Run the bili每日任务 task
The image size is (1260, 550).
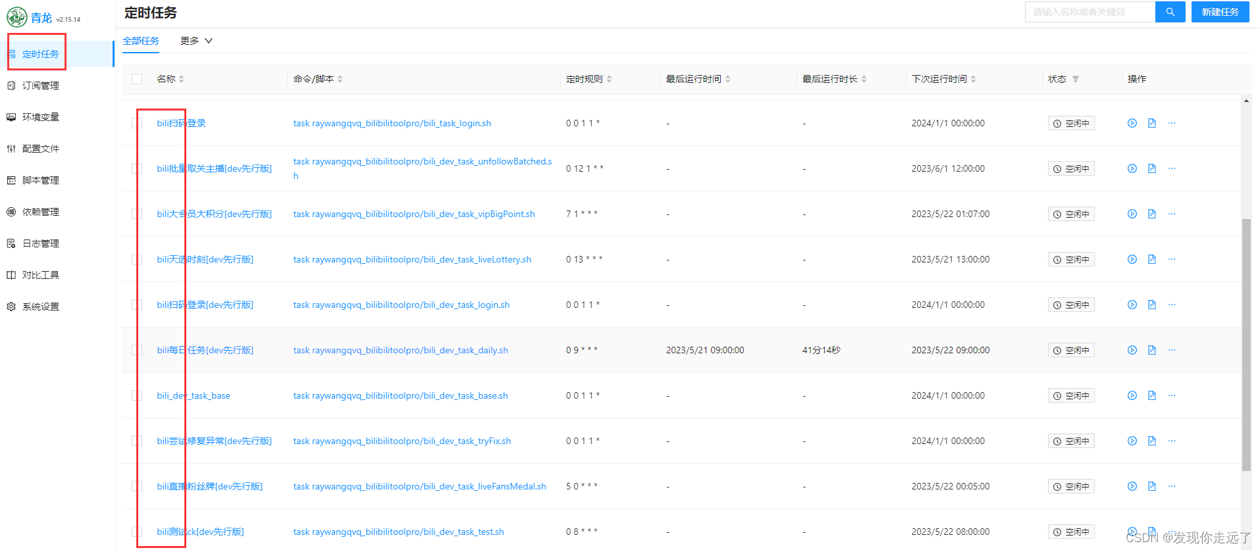1132,350
